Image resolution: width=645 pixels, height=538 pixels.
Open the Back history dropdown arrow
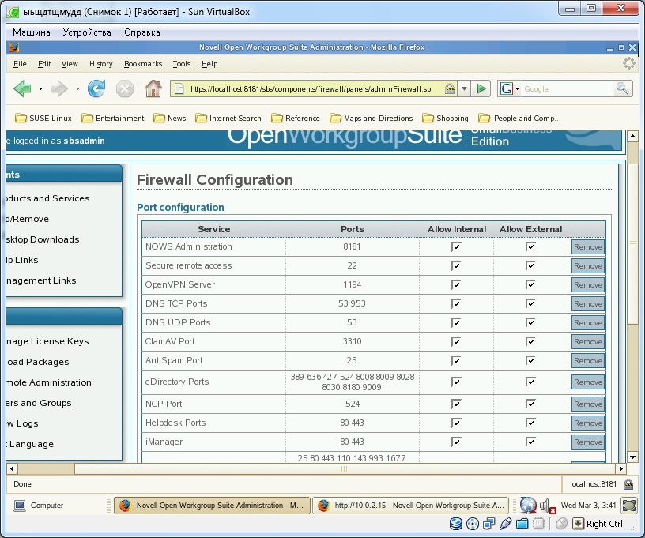coord(40,88)
